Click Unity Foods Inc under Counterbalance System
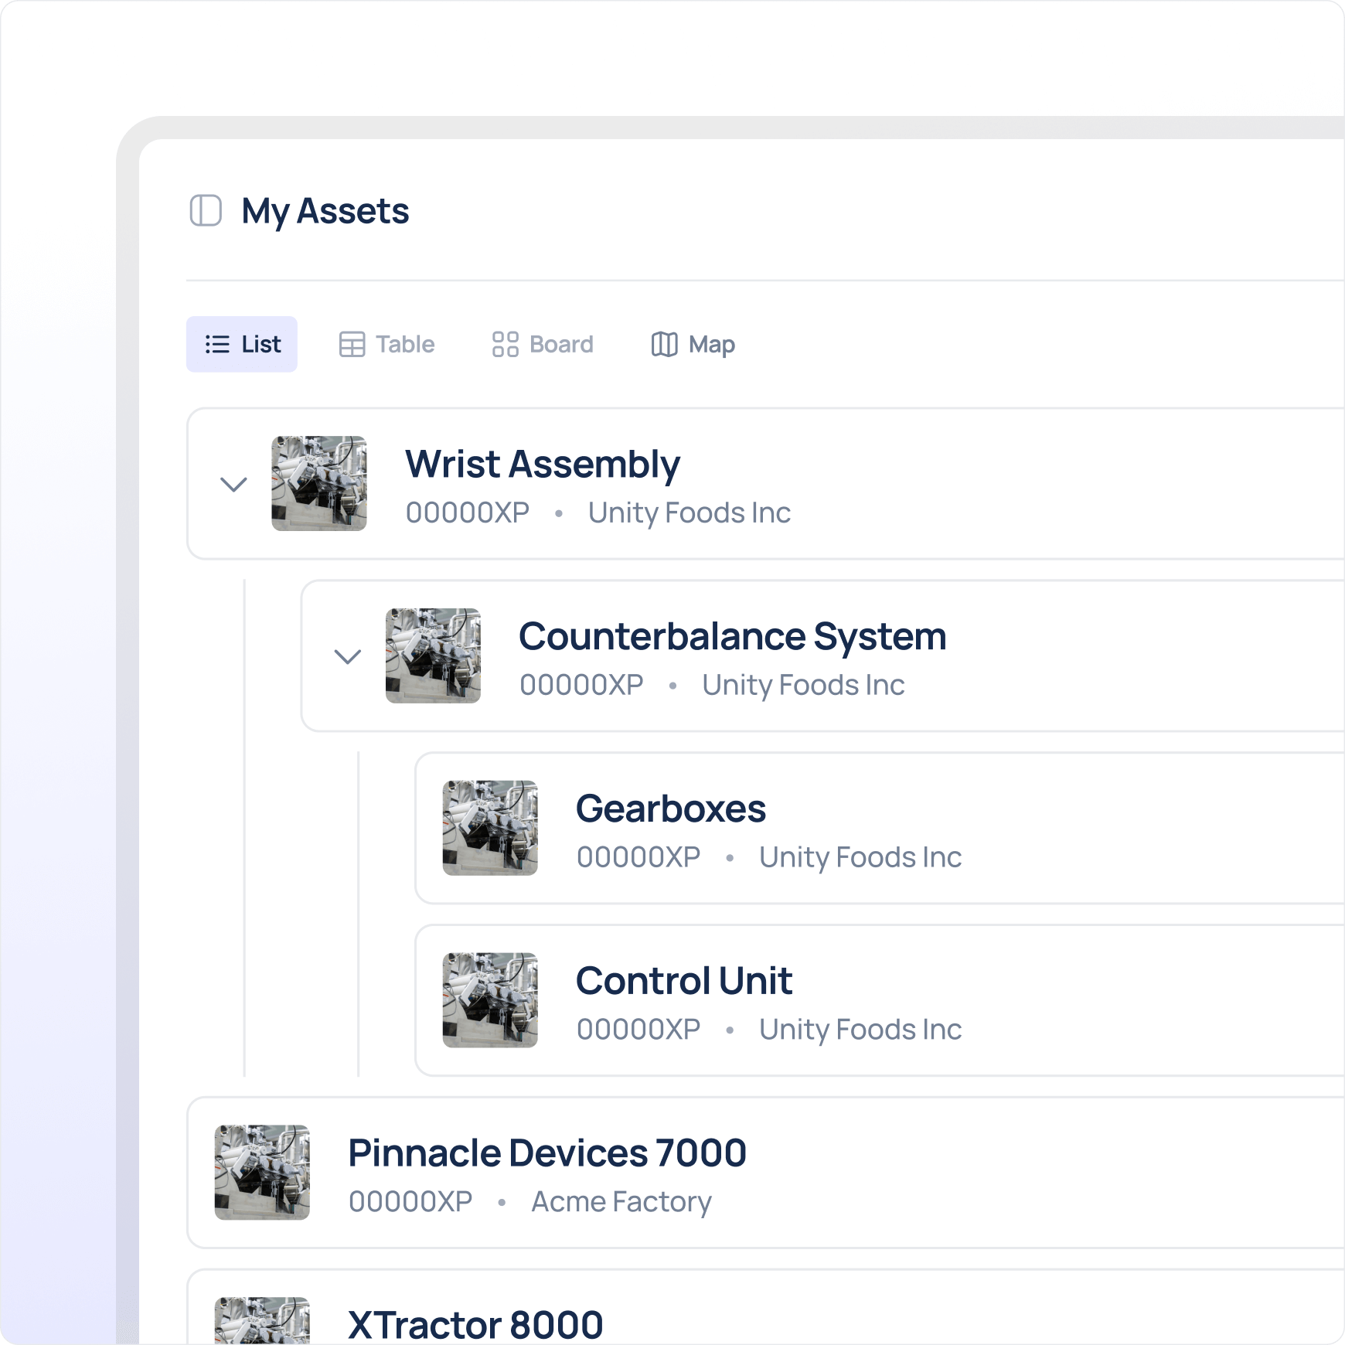Image resolution: width=1345 pixels, height=1345 pixels. tap(803, 686)
